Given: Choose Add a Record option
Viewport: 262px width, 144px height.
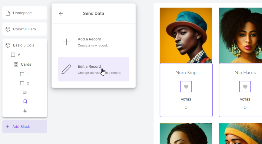Looking at the screenshot, I should [x=94, y=42].
